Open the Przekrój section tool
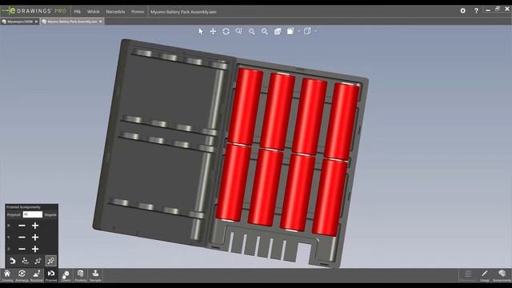This screenshot has width=512, height=288. point(80,275)
